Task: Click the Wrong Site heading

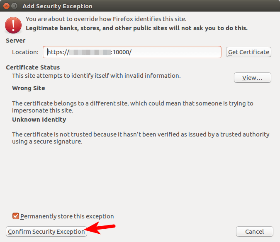Action: click(x=29, y=88)
